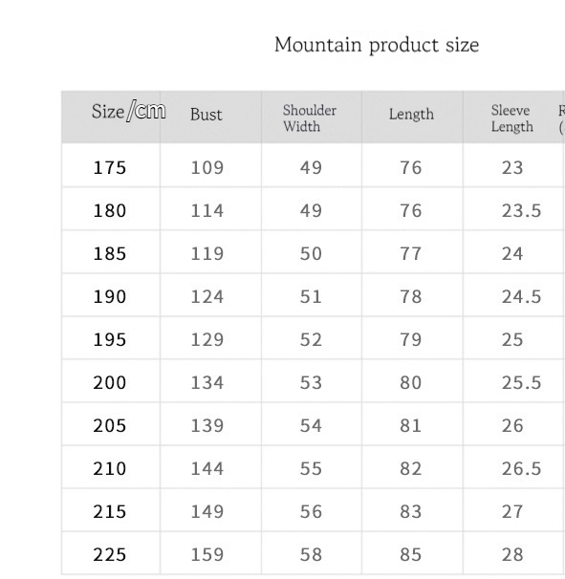
Task: Select the size 225 row label
Action: pos(110,554)
